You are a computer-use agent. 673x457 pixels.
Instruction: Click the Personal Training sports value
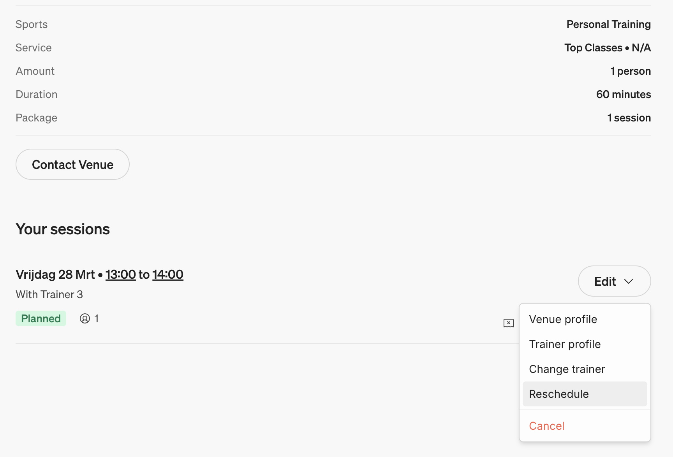tap(608, 24)
